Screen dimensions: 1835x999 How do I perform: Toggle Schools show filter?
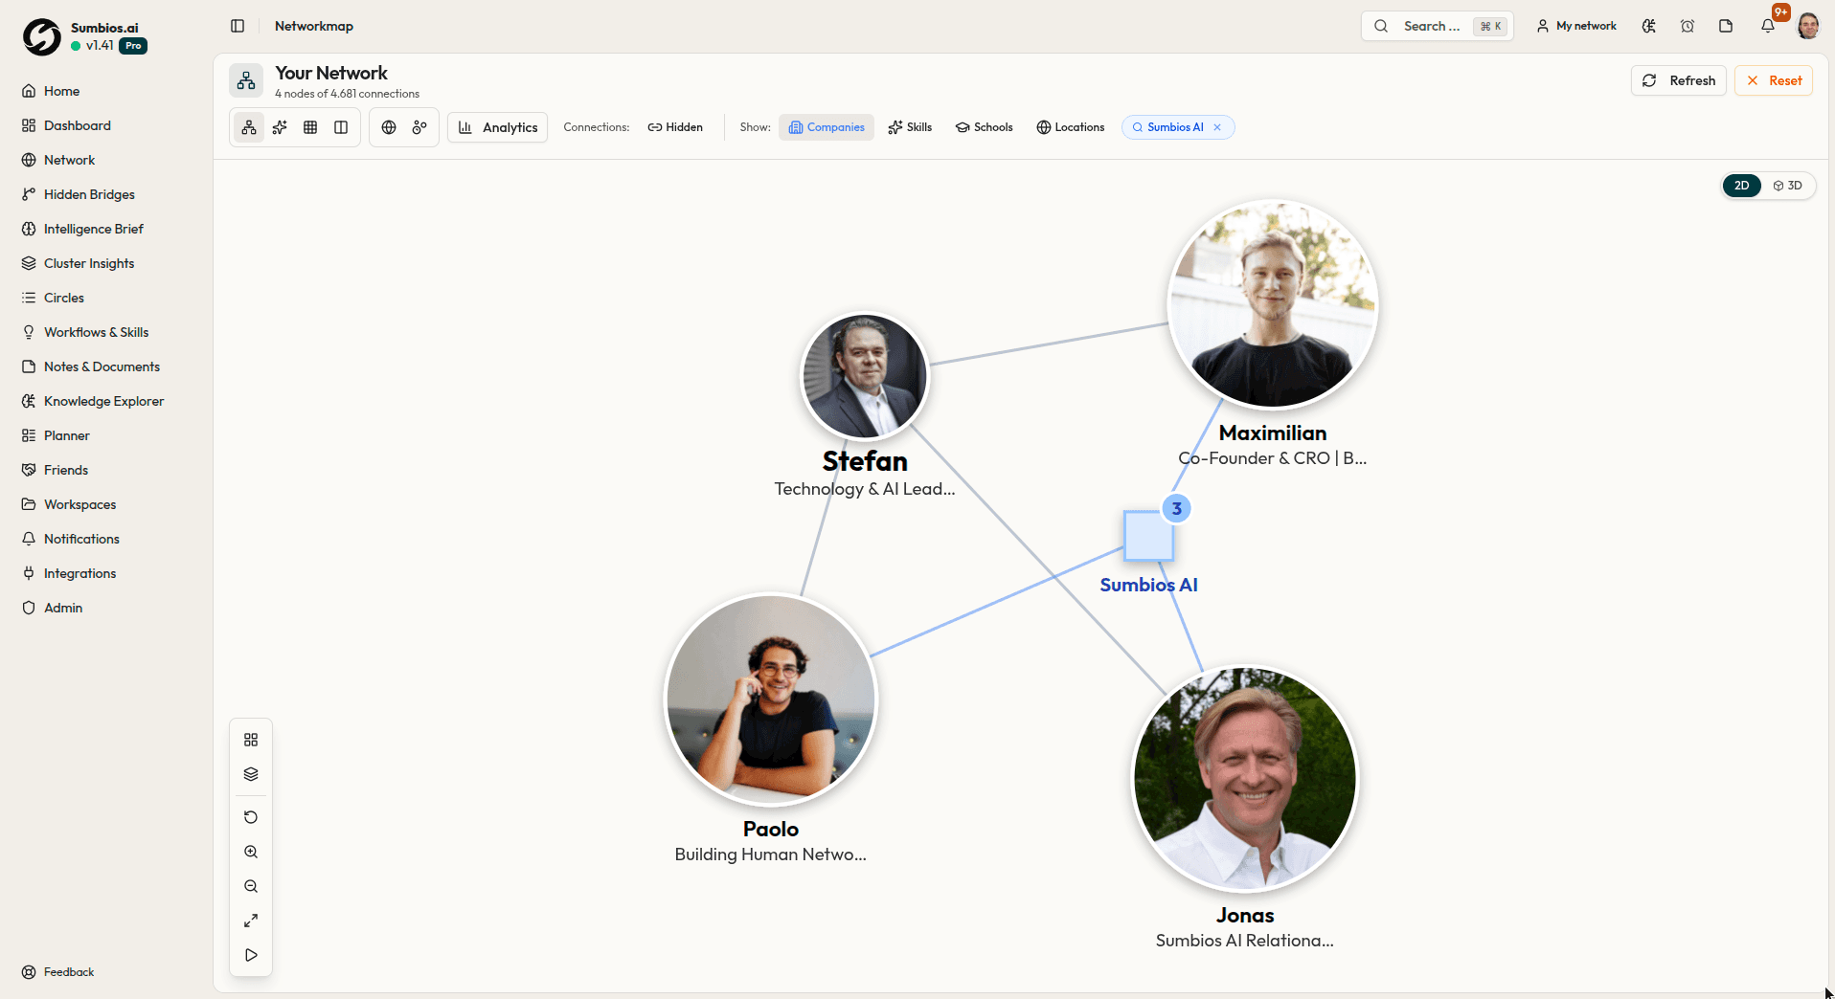coord(984,127)
